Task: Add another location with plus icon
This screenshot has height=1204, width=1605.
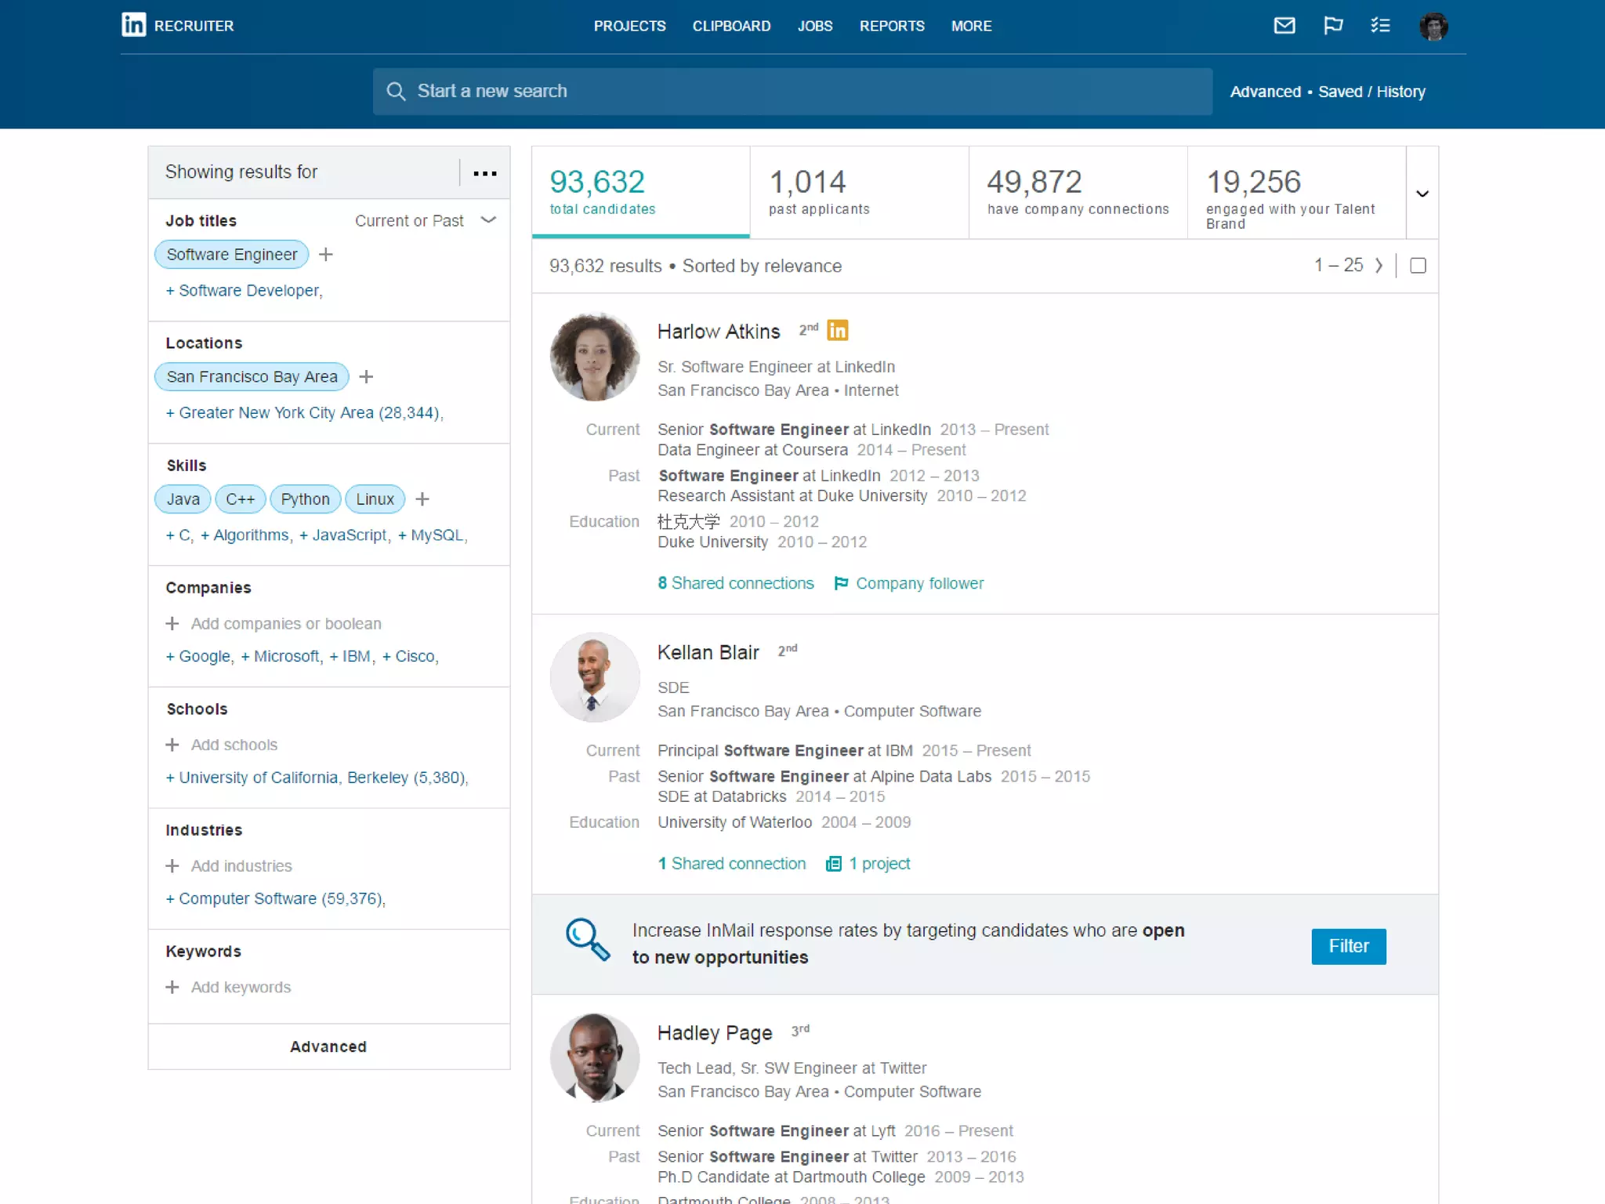Action: pos(366,376)
